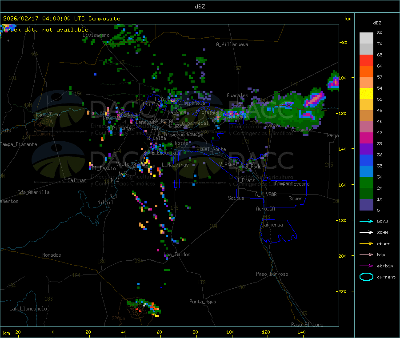Click the '-160' tick on the right km axis

coord(342,185)
